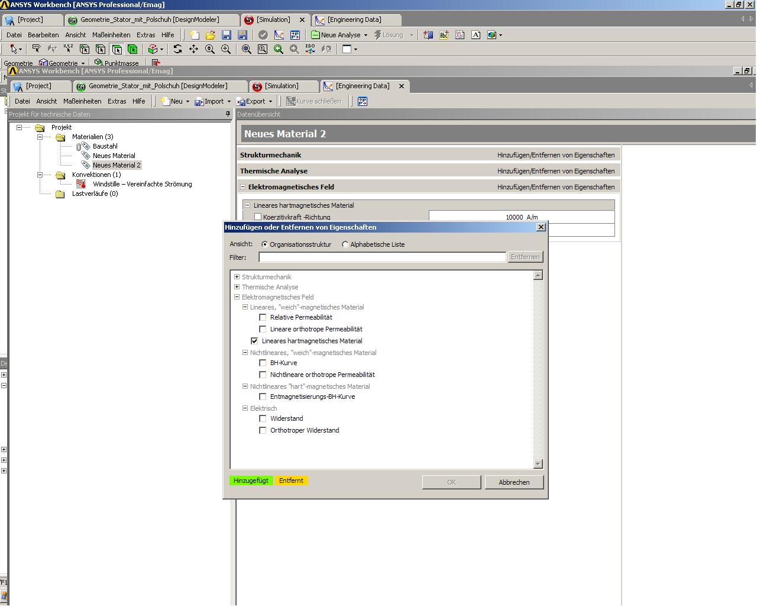The image size is (757, 606).
Task: Click the grey checkmark solve icon
Action: (x=263, y=35)
